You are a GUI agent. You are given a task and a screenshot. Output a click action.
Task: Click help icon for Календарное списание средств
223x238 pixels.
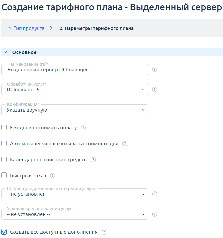pyautogui.click(x=93, y=160)
